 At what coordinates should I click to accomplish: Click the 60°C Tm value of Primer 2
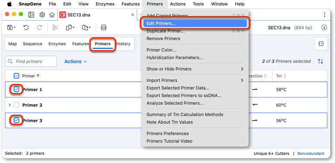point(281,105)
